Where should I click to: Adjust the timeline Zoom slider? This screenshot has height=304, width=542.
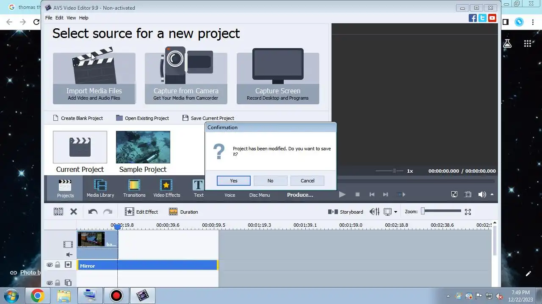(441, 211)
